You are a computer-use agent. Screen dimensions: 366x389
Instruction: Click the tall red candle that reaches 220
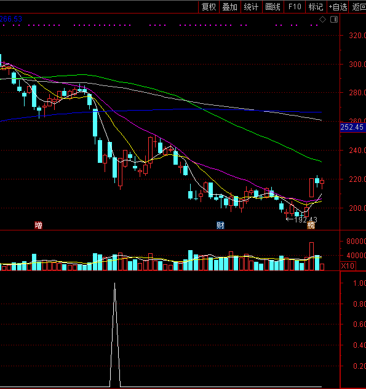pos(311,187)
